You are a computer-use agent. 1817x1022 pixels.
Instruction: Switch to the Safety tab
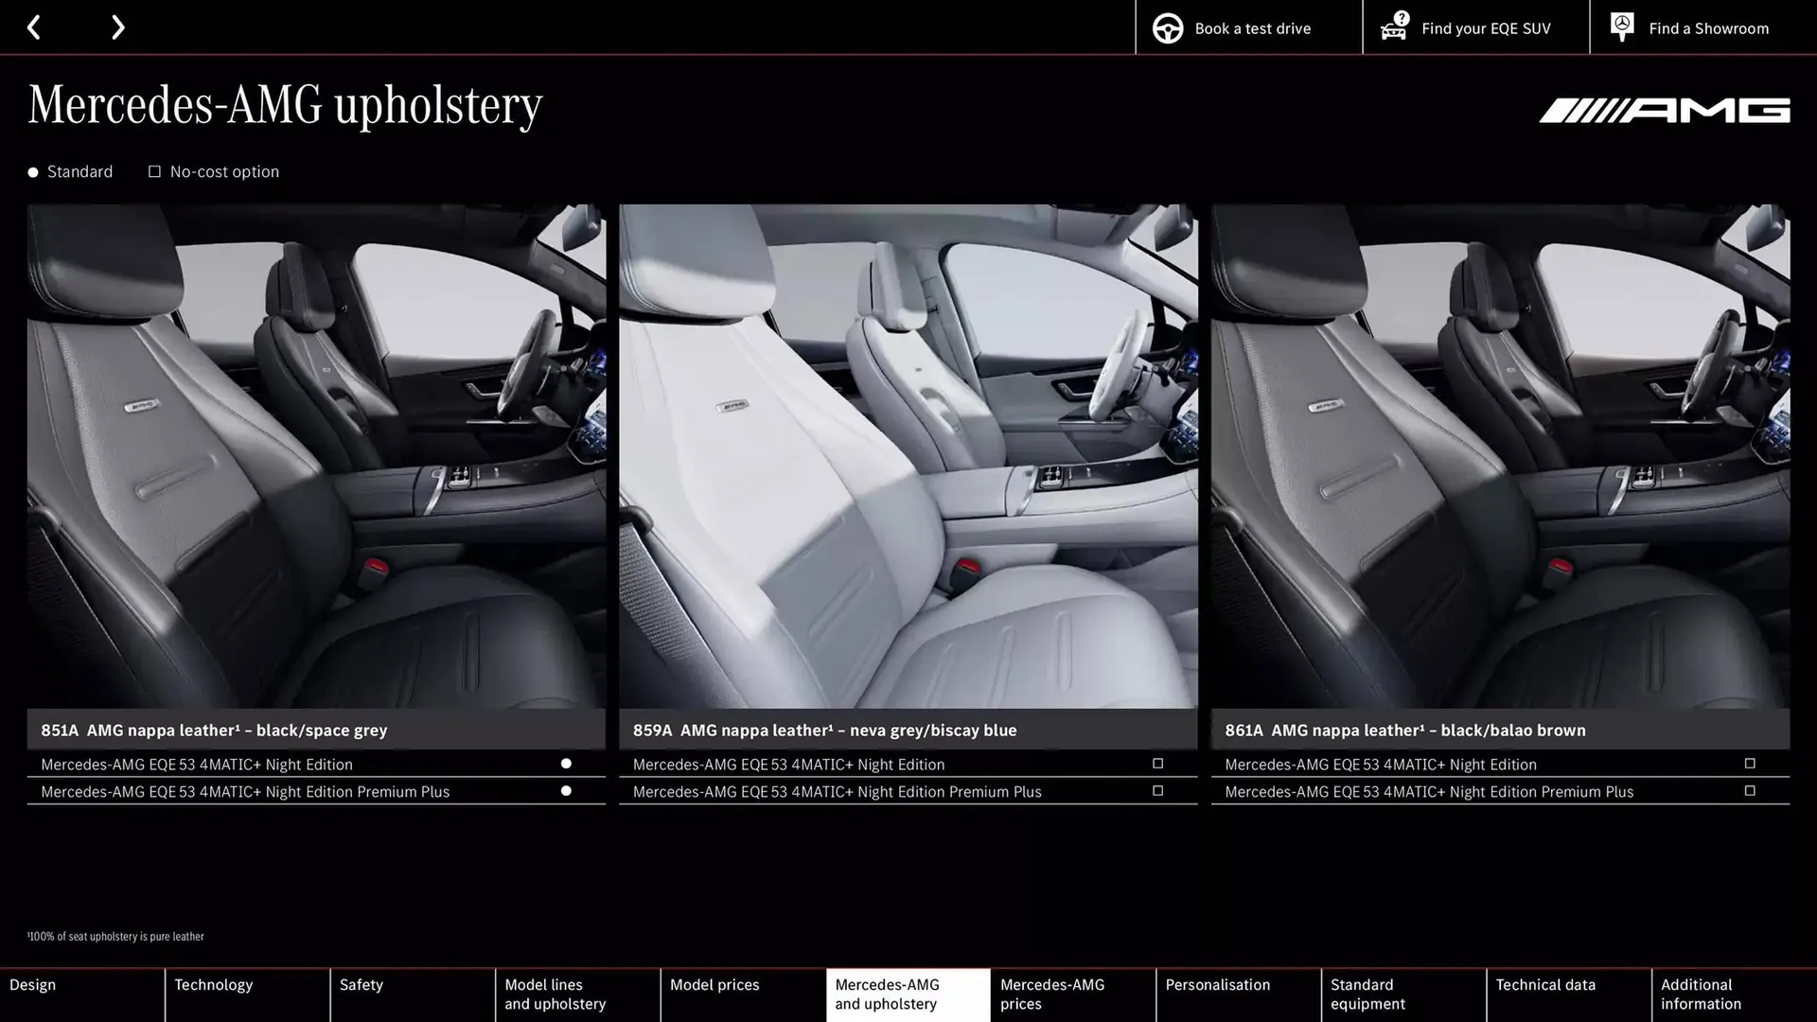coord(413,995)
